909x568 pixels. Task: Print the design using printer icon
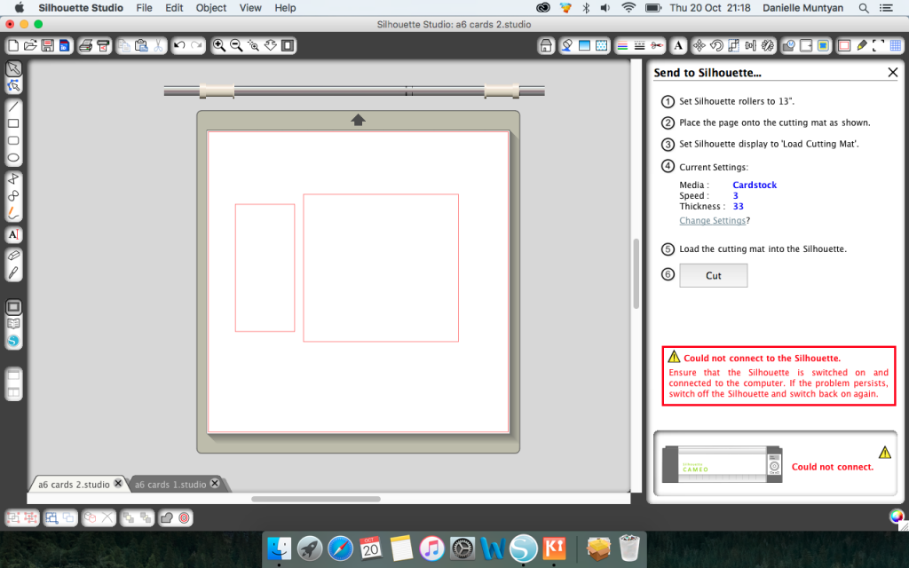(86, 45)
